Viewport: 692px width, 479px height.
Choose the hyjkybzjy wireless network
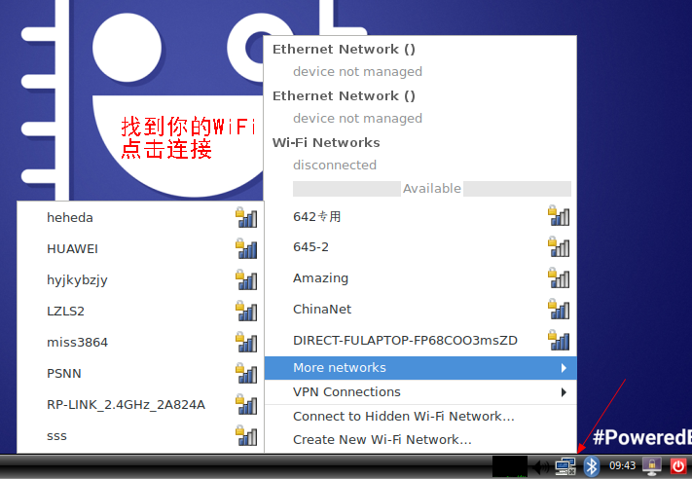[140, 279]
